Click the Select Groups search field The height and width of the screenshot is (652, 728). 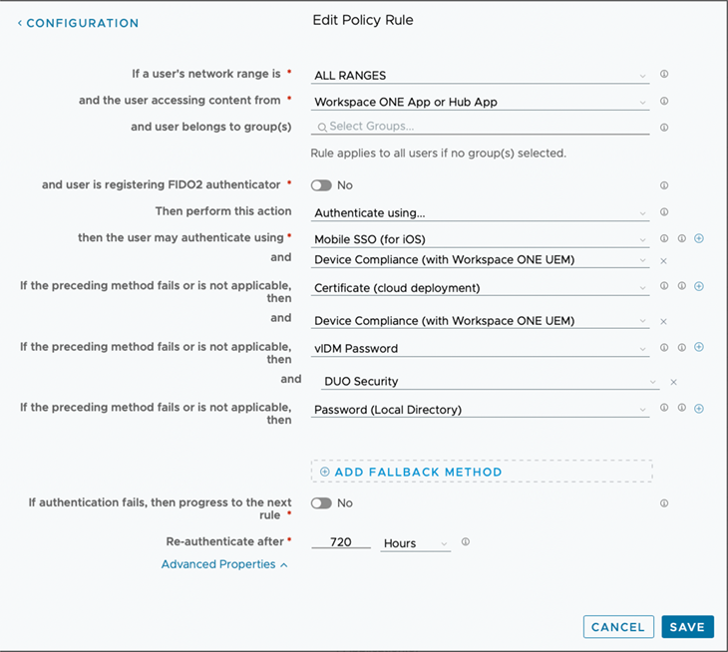coord(480,127)
